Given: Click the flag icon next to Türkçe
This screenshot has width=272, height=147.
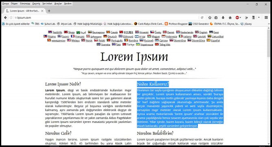Looking at the screenshot, I should pyautogui.click(x=124, y=45).
